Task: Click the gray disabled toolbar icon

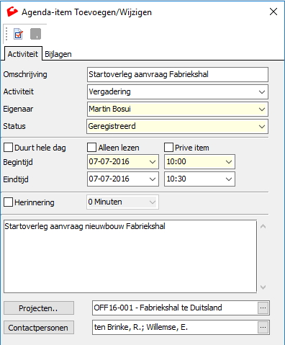Action: tap(35, 34)
